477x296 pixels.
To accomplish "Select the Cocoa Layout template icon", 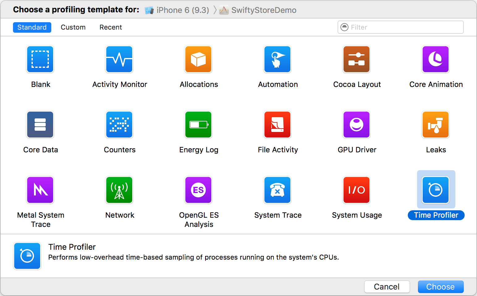I will tap(357, 59).
